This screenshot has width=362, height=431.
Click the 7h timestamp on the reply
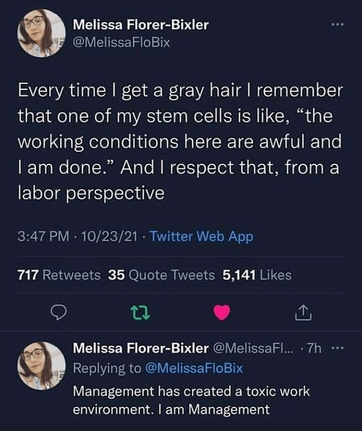(314, 349)
